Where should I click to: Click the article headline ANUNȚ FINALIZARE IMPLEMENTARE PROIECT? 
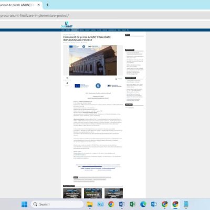pyautogui.click(x=87, y=38)
